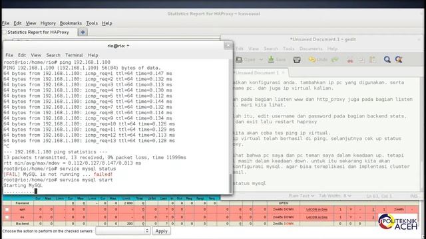Viewport: 426px width, 239px height.
Task: Click the Find magnifier icon in gedit
Action: pos(387,60)
